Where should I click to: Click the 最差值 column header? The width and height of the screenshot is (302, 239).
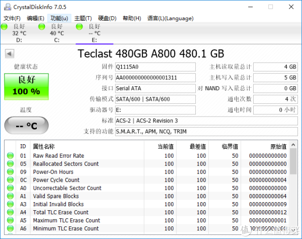click(192, 146)
